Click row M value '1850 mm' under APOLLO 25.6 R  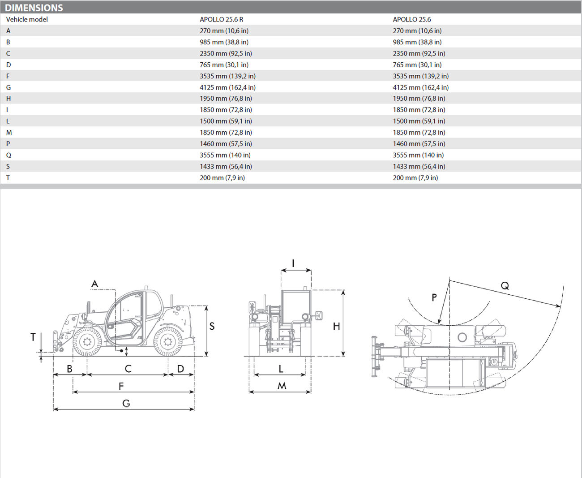pyautogui.click(x=226, y=133)
